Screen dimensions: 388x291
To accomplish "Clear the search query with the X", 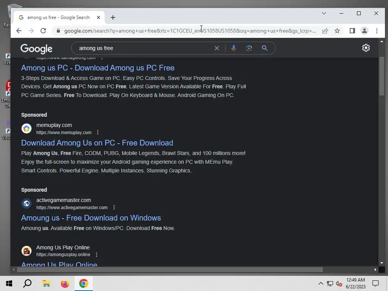I will coord(216,48).
